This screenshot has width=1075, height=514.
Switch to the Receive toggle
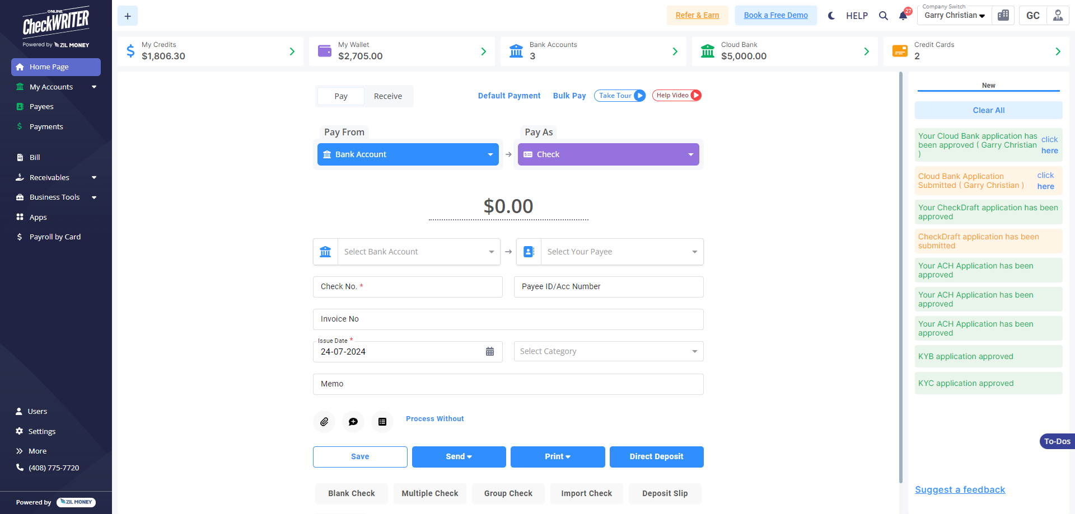tap(388, 96)
